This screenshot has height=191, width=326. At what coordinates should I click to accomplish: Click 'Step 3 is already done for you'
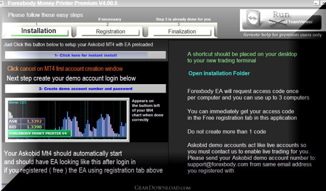point(183,19)
